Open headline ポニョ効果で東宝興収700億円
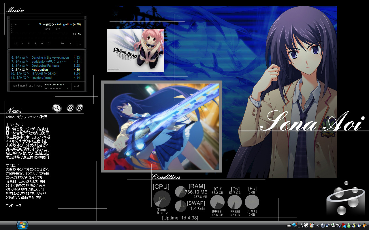The width and height of the screenshot is (369, 230). [x=27, y=157]
